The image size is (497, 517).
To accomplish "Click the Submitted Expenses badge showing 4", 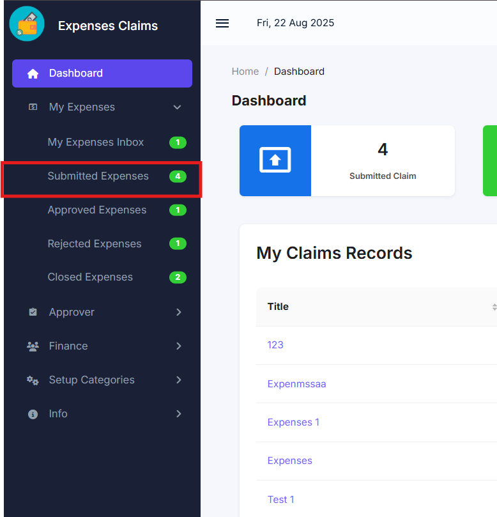I will pyautogui.click(x=178, y=176).
